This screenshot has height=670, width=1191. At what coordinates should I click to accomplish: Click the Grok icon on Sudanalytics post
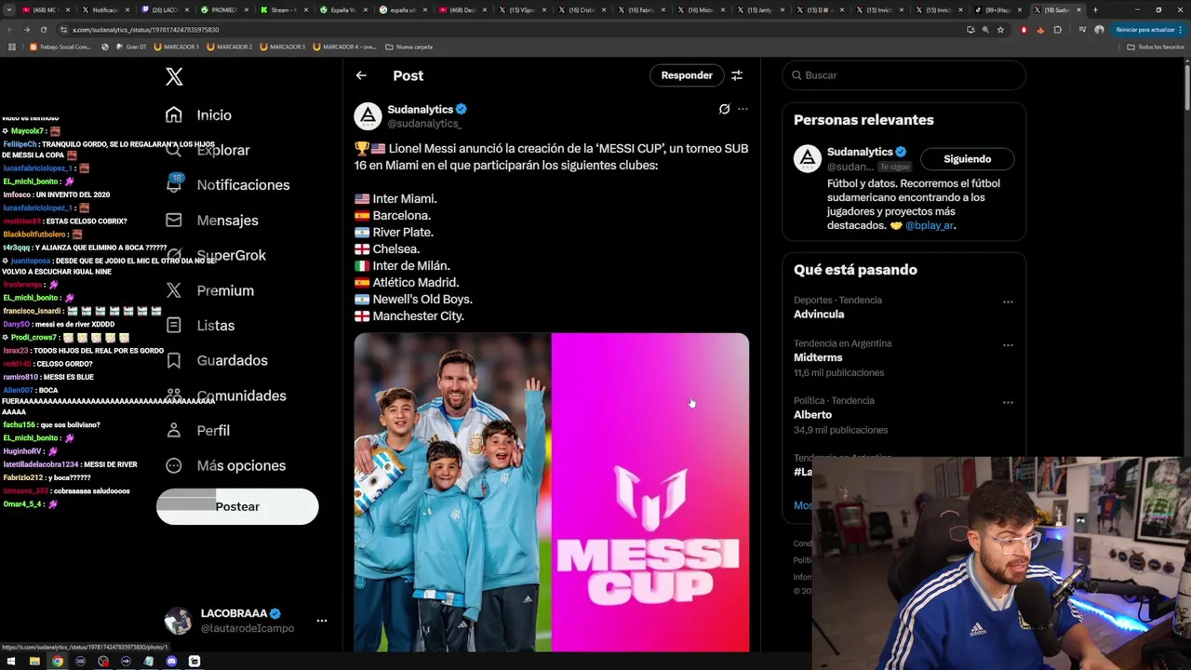click(724, 109)
